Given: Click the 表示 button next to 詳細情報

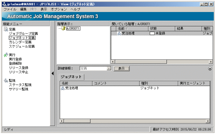Looking at the screenshot, I should click(x=122, y=68).
